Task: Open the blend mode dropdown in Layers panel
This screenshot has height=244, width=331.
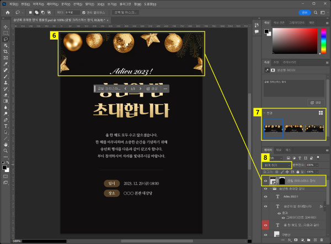Action: [277, 165]
